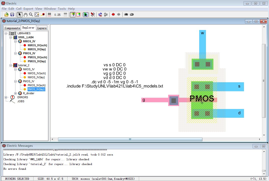Select the Pan hand tool
The image size is (269, 181).
point(25,15)
